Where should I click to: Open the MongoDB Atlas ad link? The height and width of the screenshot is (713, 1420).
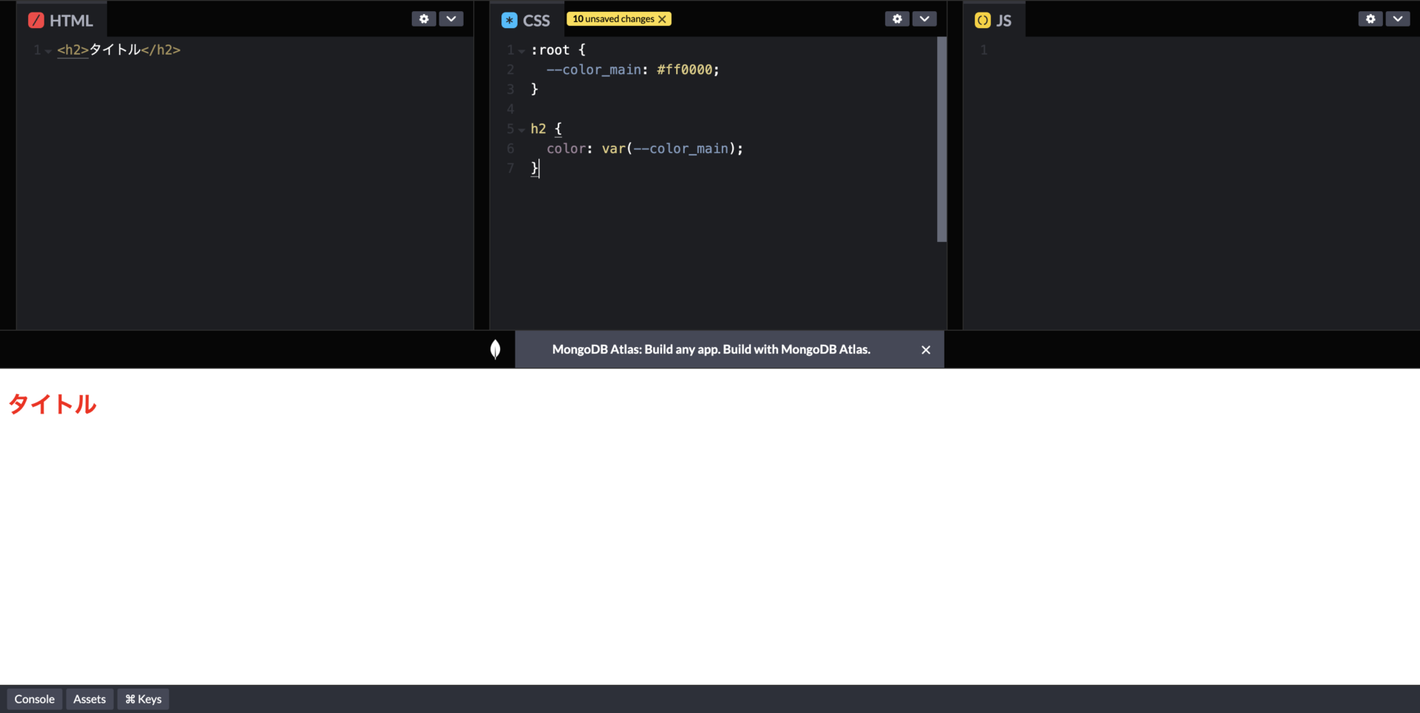711,349
